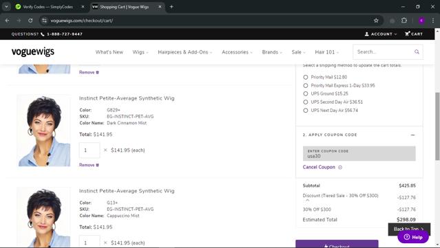Click the coupon code field showing usa30
This screenshot has width=440, height=248.
(359, 153)
